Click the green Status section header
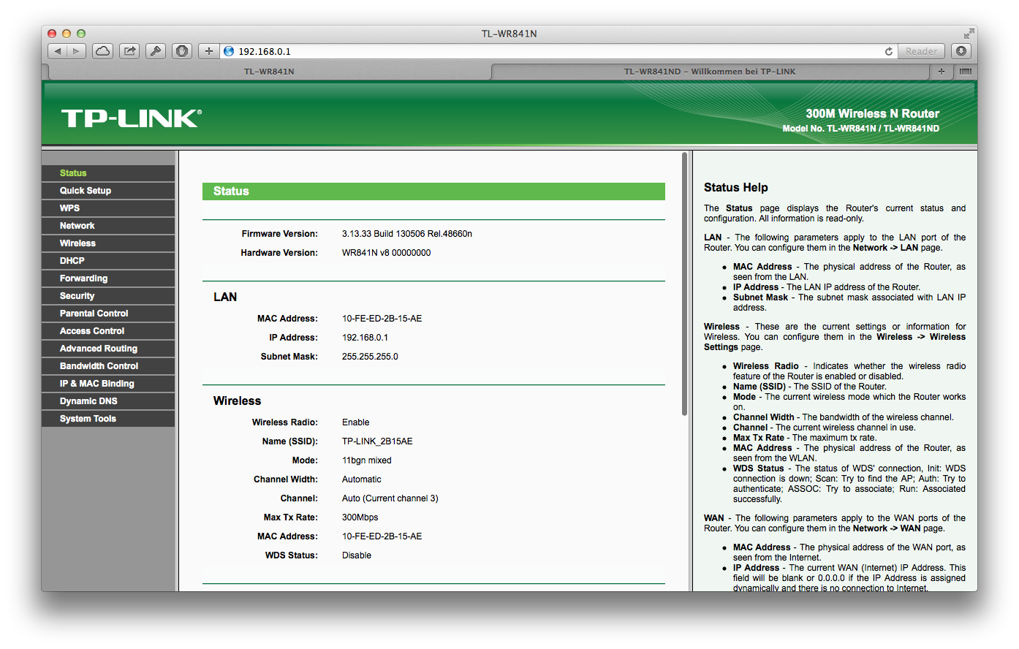1019x649 pixels. [x=433, y=191]
